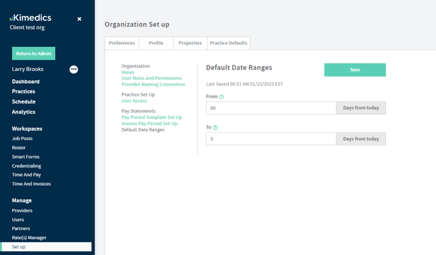Click the To days input field
Screen dimensions: 436x255
pyautogui.click(x=271, y=138)
